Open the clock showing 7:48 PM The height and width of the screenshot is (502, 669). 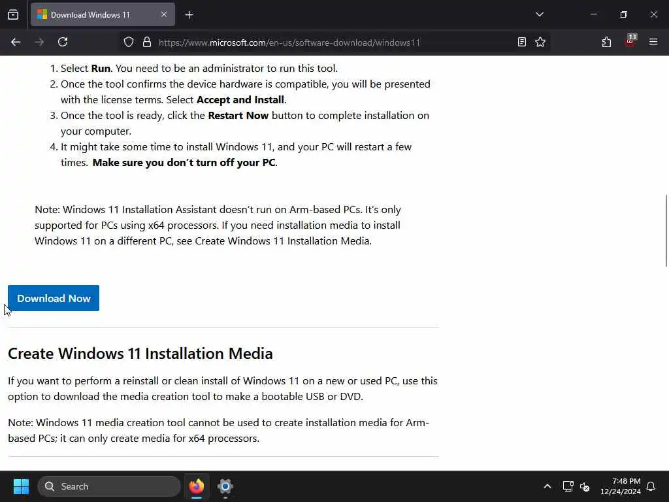coord(621,486)
